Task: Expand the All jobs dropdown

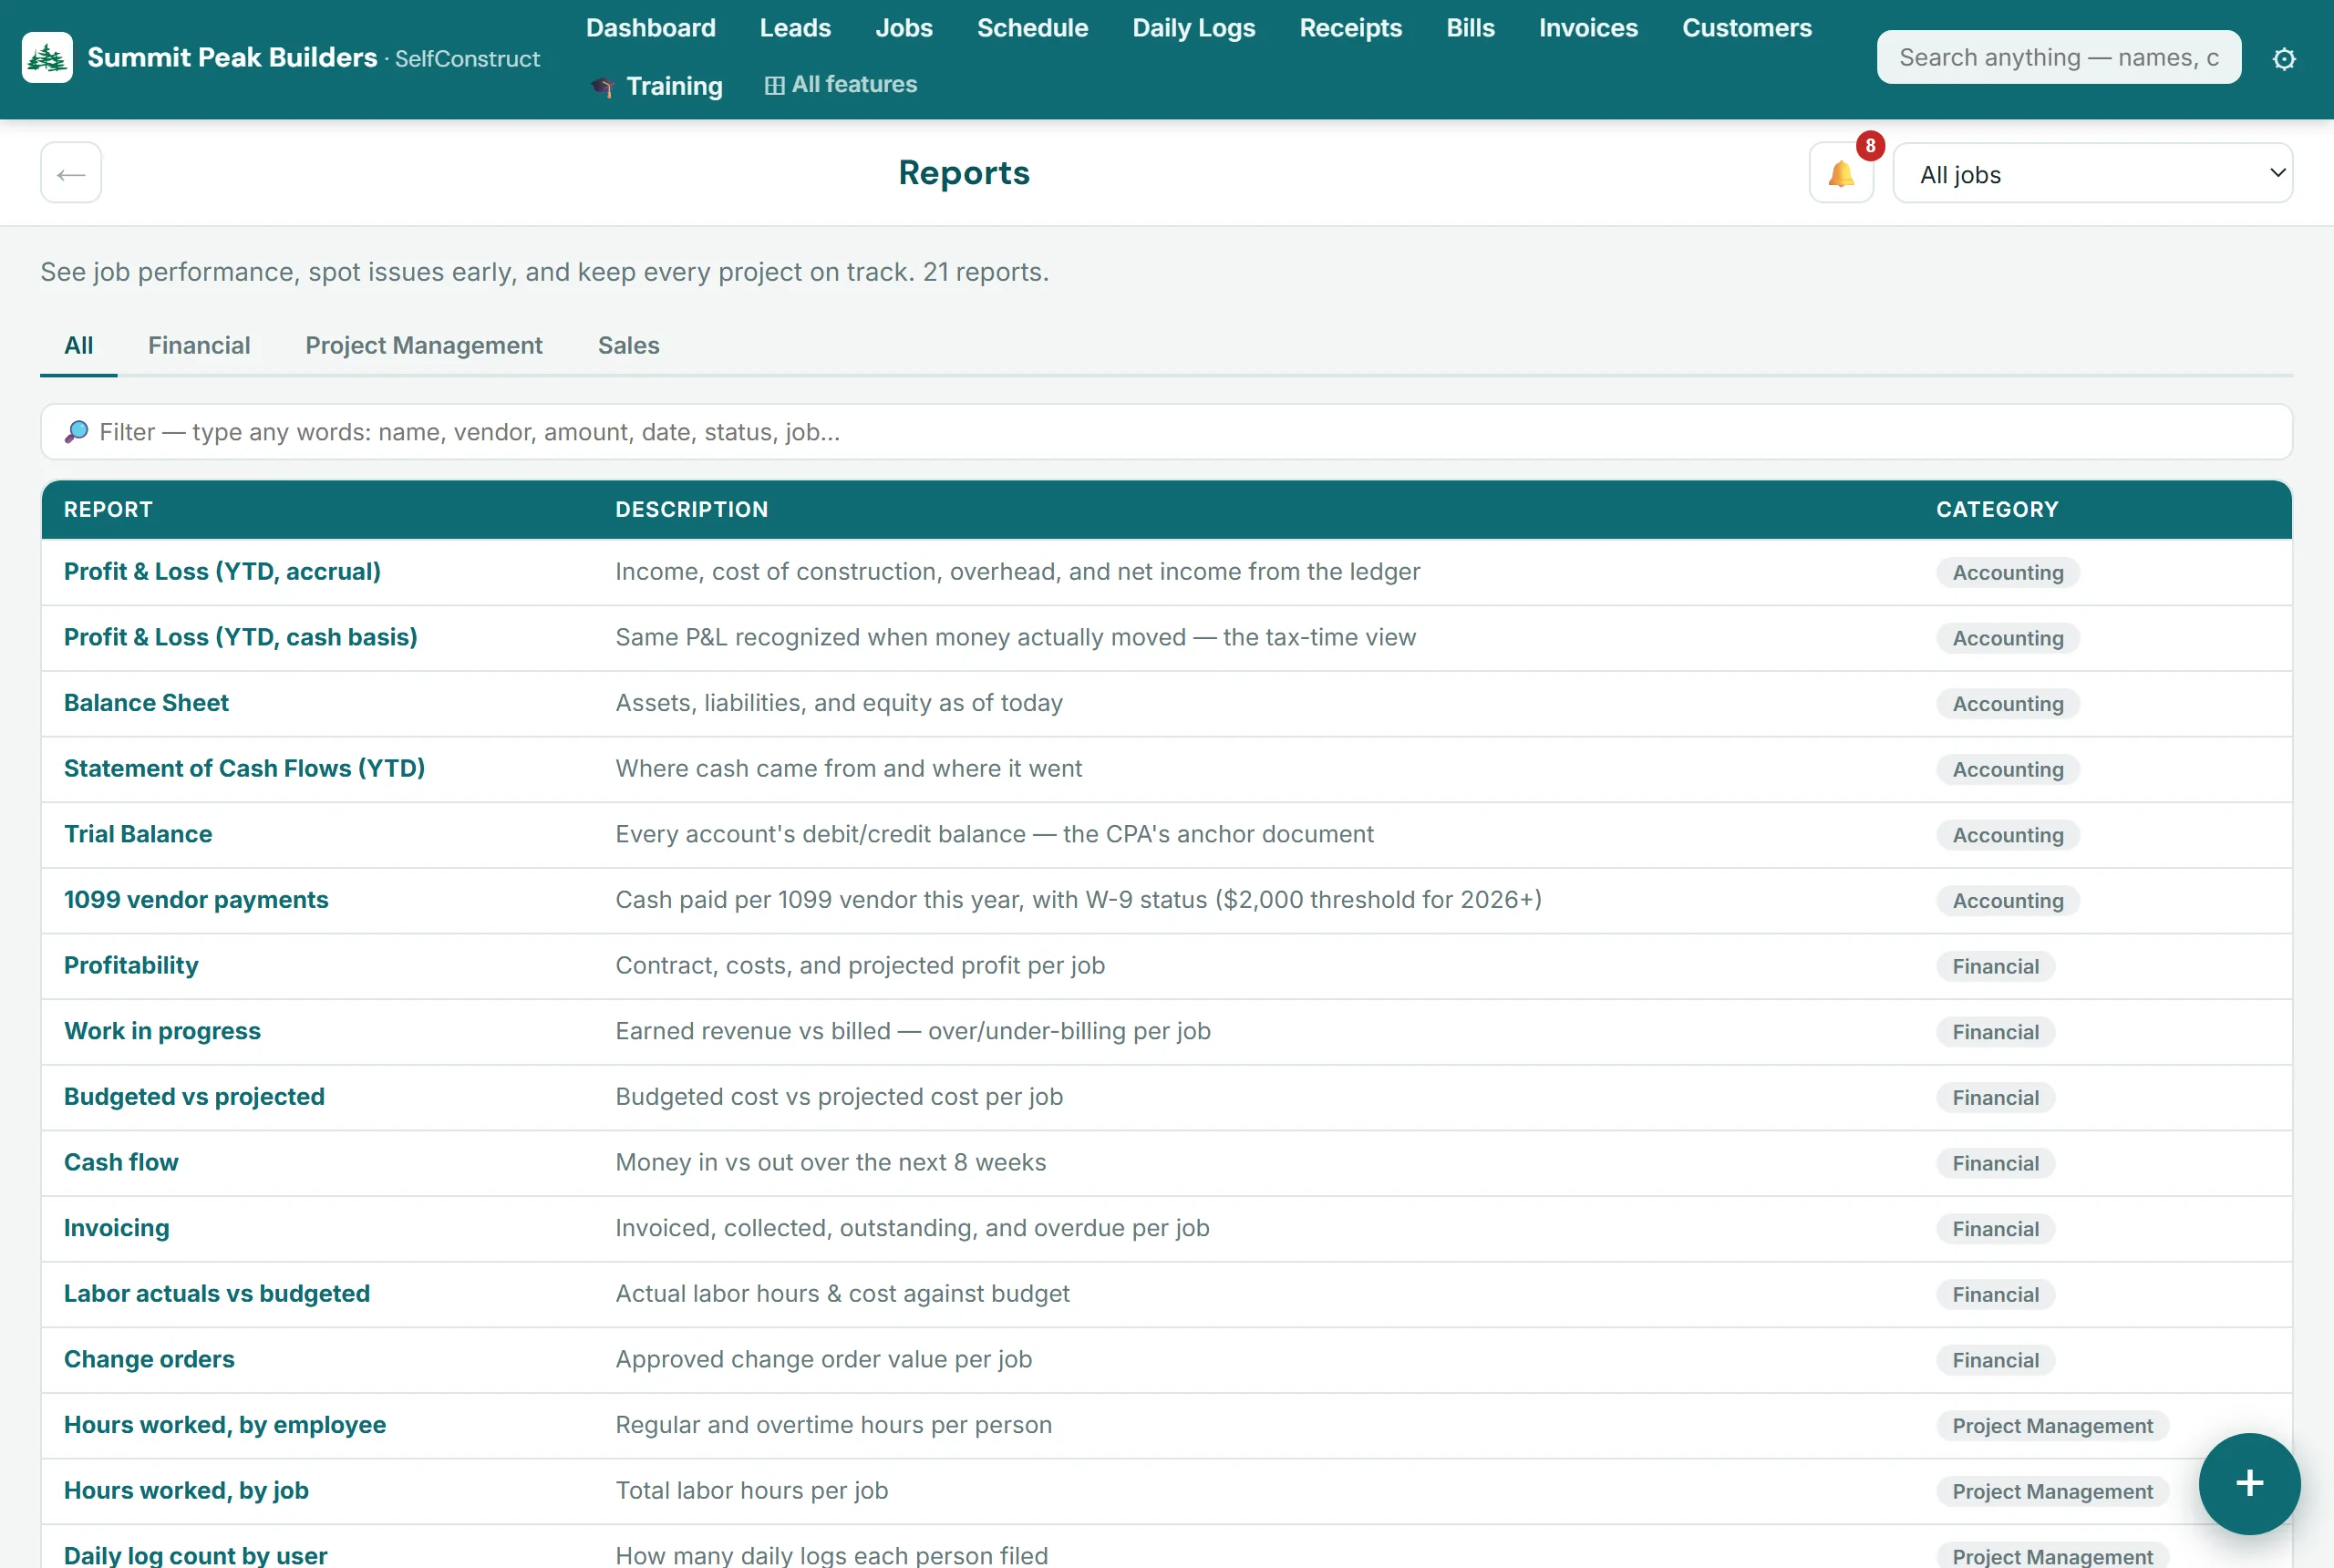Action: click(2092, 173)
